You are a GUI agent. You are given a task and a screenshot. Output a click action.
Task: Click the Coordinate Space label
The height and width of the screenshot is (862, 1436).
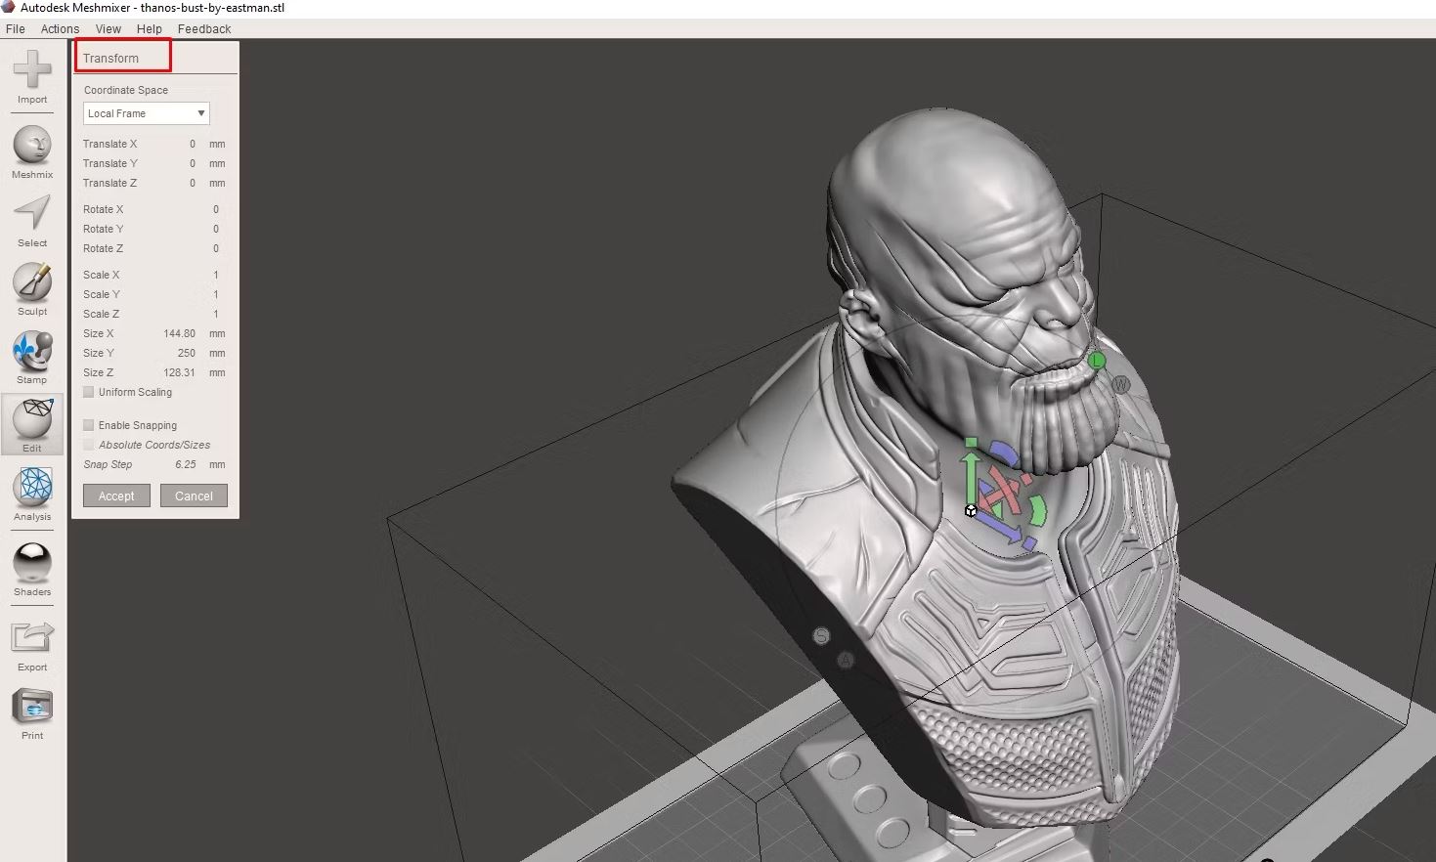tap(125, 90)
